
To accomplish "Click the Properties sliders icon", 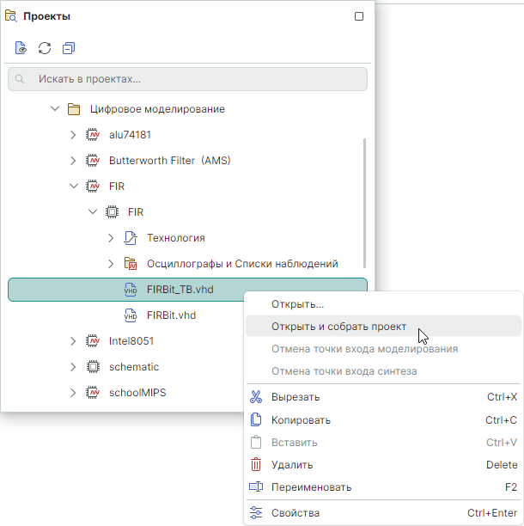I will [x=255, y=513].
